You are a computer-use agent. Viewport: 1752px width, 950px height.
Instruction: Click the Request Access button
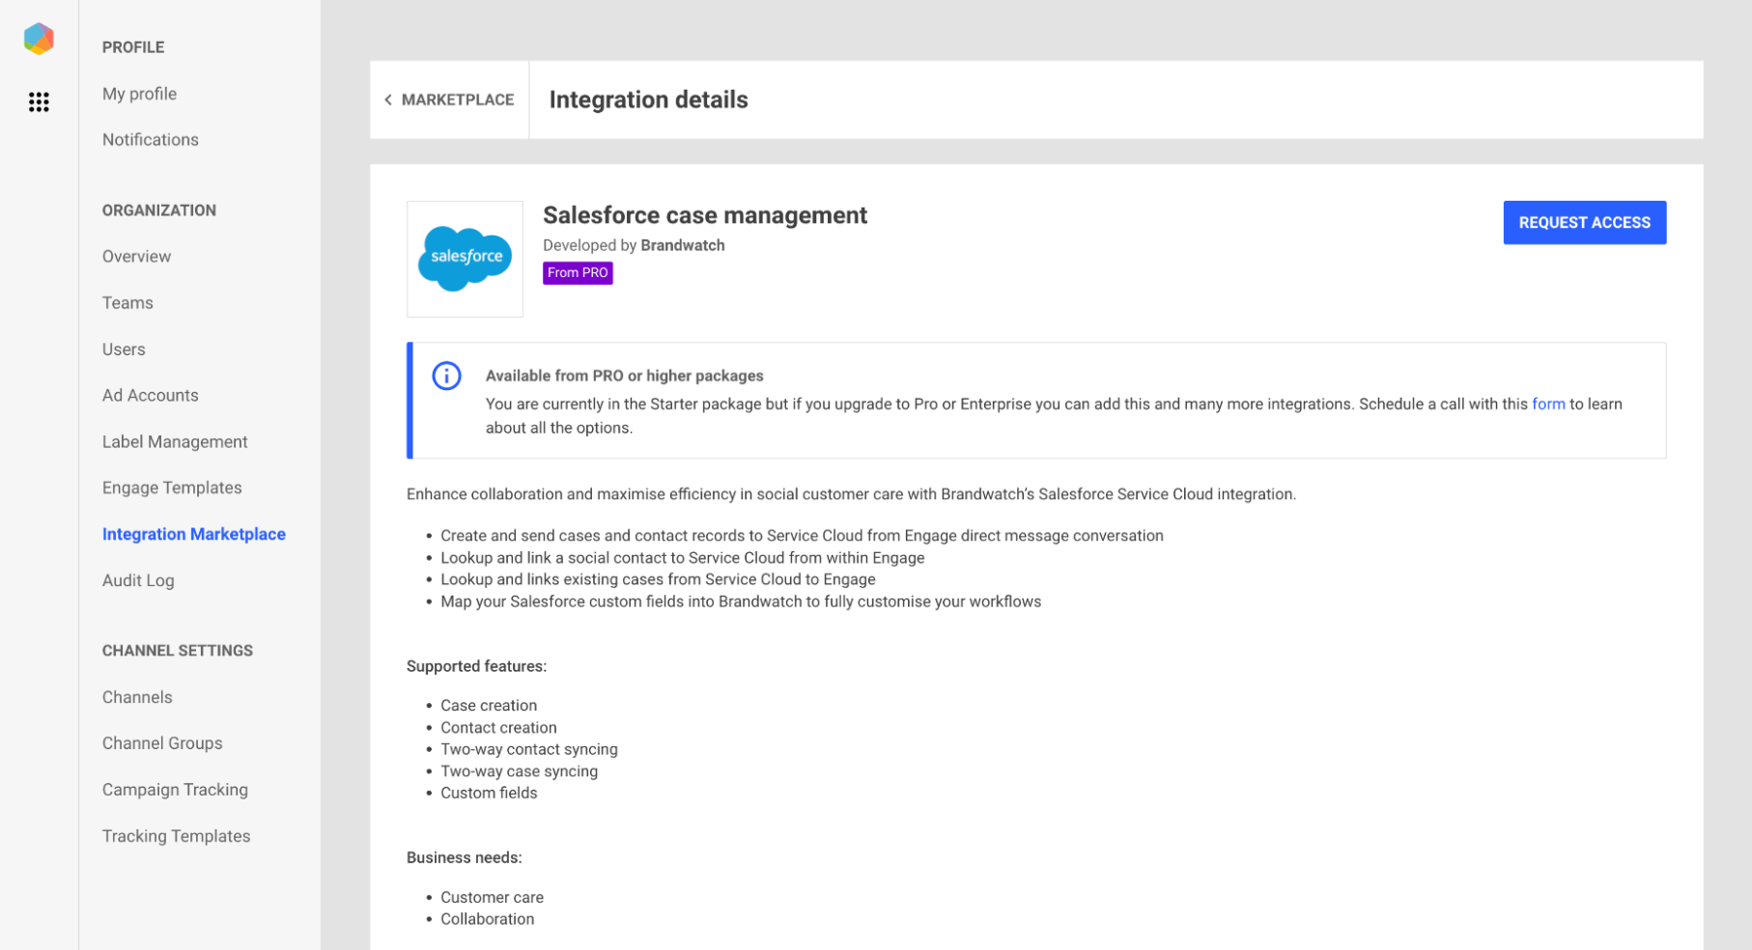pos(1584,222)
